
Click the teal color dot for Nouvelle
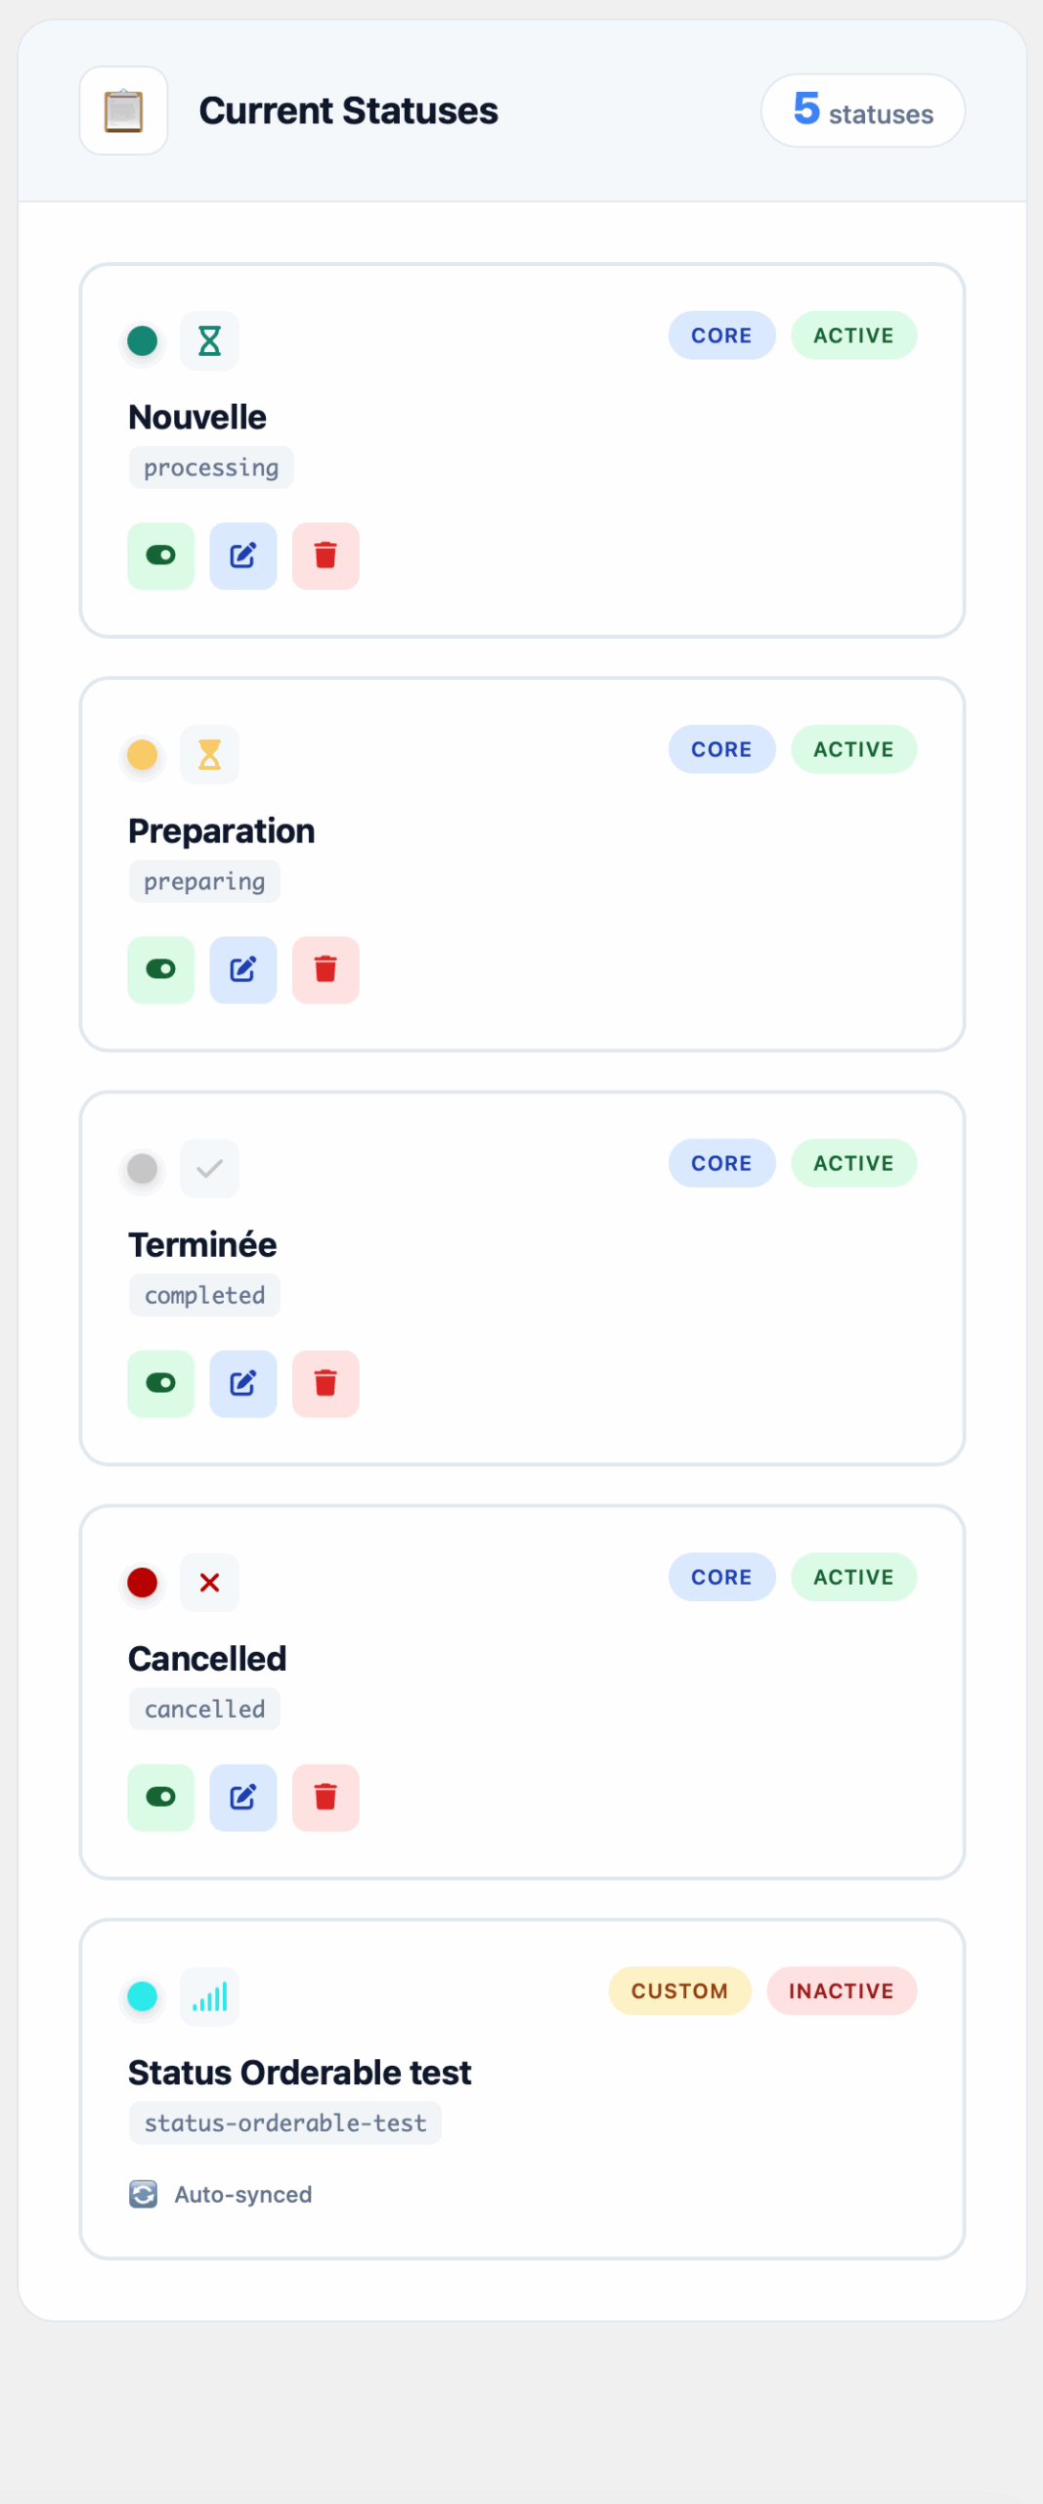tap(143, 341)
